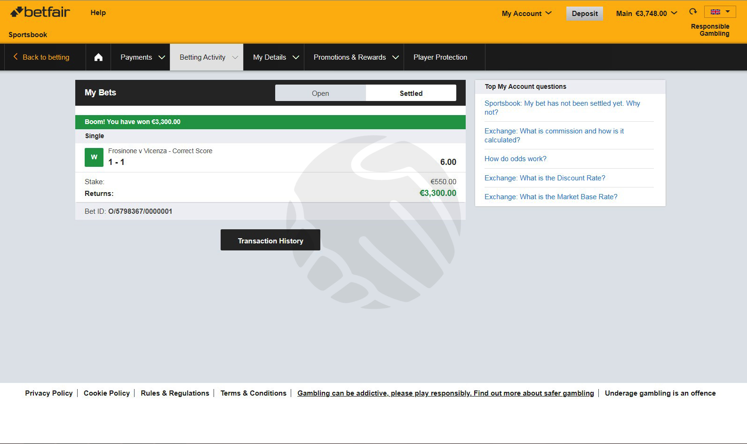Click the green W win badge
The image size is (747, 444).
coord(94,157)
